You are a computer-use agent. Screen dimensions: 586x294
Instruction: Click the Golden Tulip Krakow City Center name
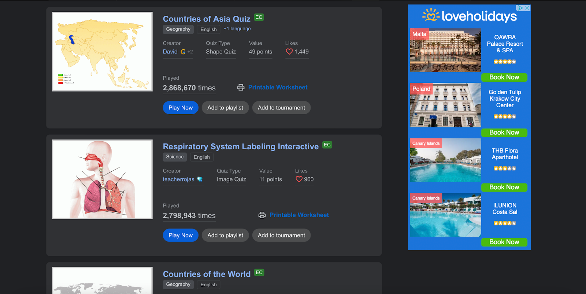505,98
